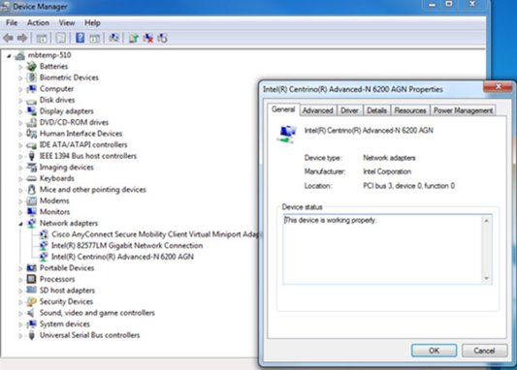517x370 pixels.
Task: Open the View menu
Action: tap(67, 22)
